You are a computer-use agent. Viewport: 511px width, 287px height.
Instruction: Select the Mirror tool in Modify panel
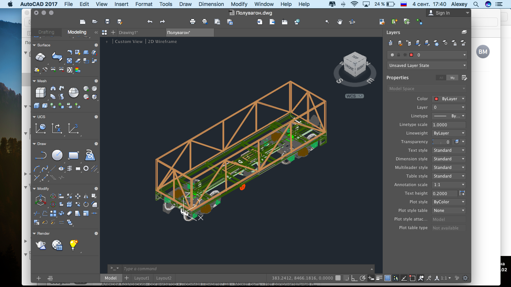click(x=86, y=196)
